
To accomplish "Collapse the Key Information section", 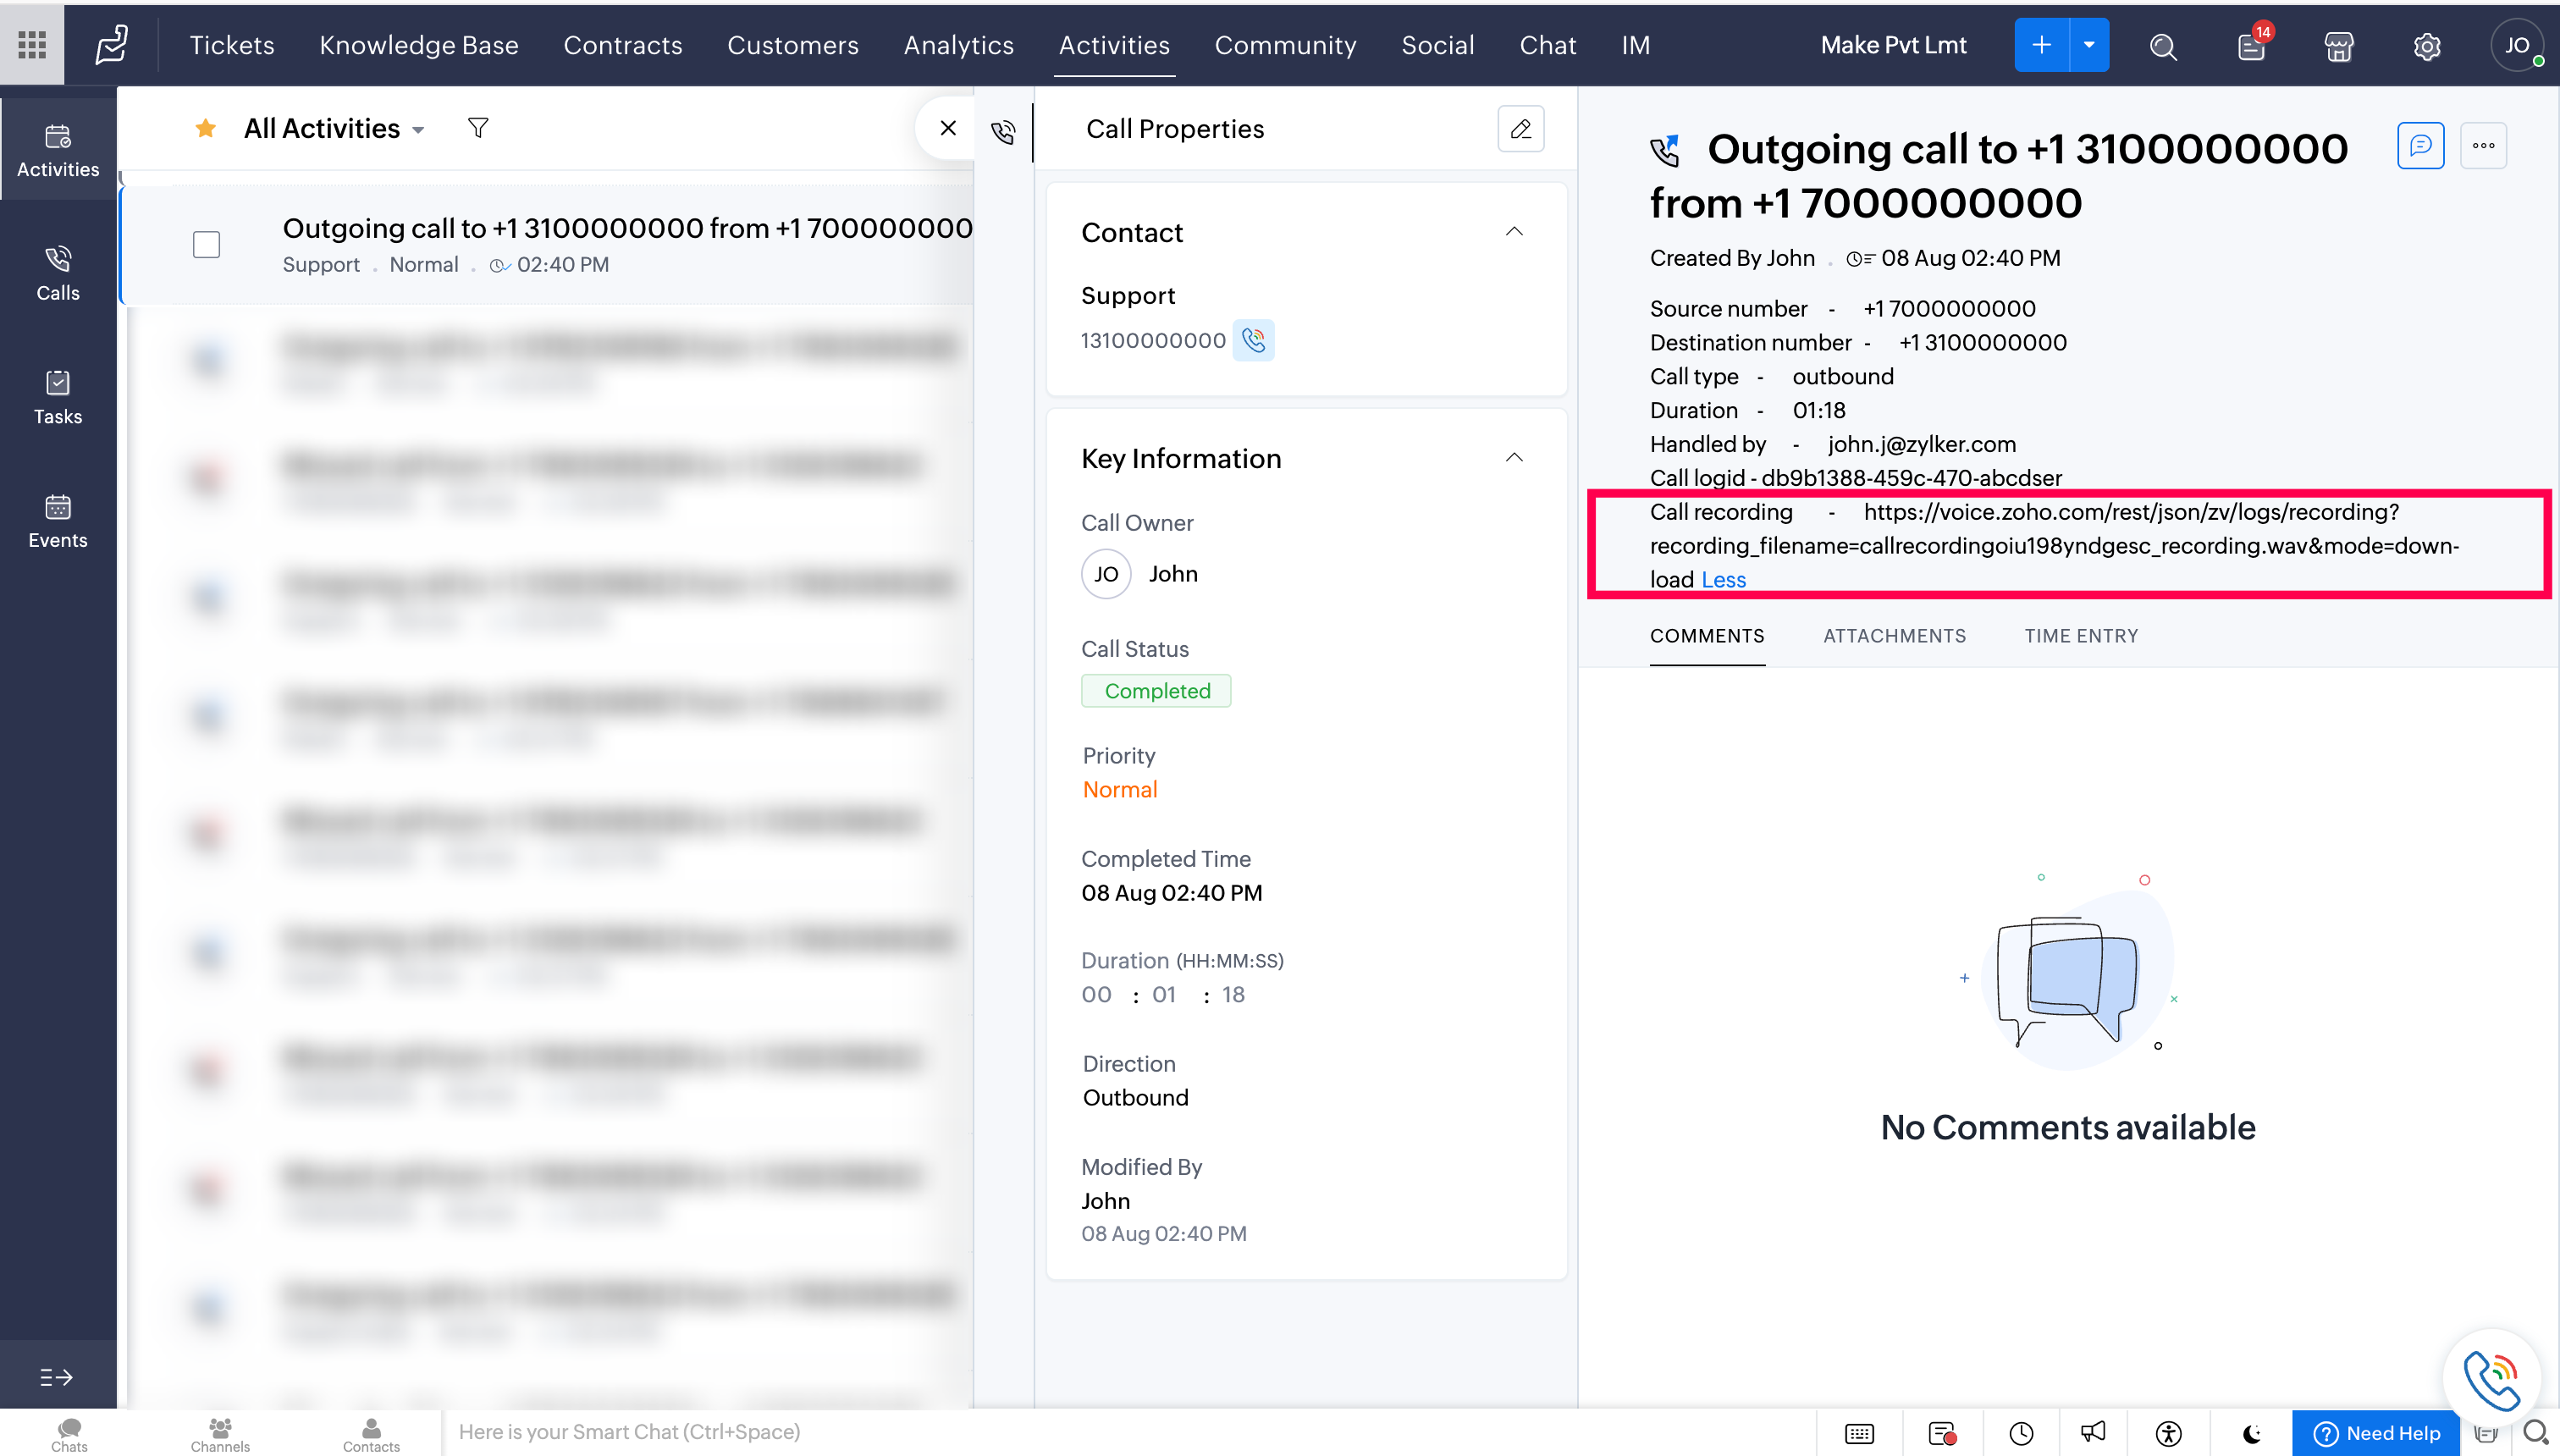I will 1514,458.
